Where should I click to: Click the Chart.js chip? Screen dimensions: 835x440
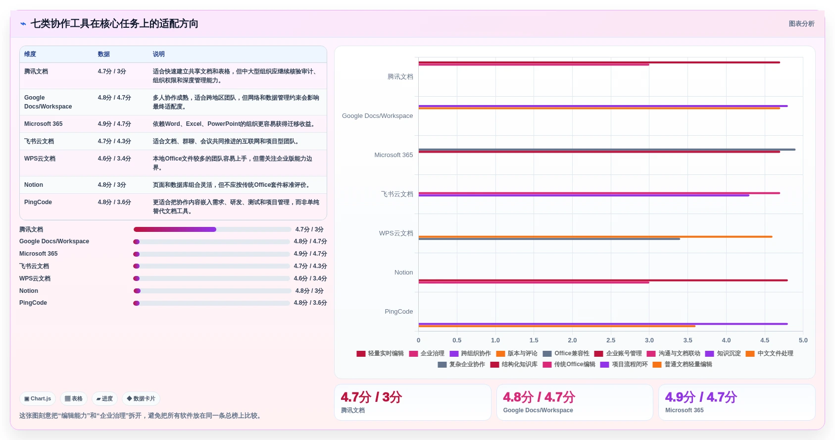tap(38, 398)
